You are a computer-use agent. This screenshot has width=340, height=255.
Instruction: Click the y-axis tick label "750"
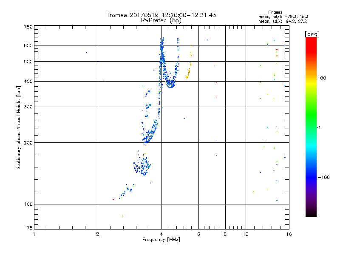point(28,27)
